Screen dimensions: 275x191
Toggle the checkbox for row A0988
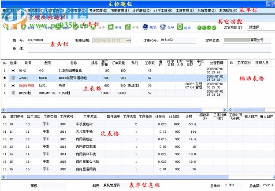13,78
